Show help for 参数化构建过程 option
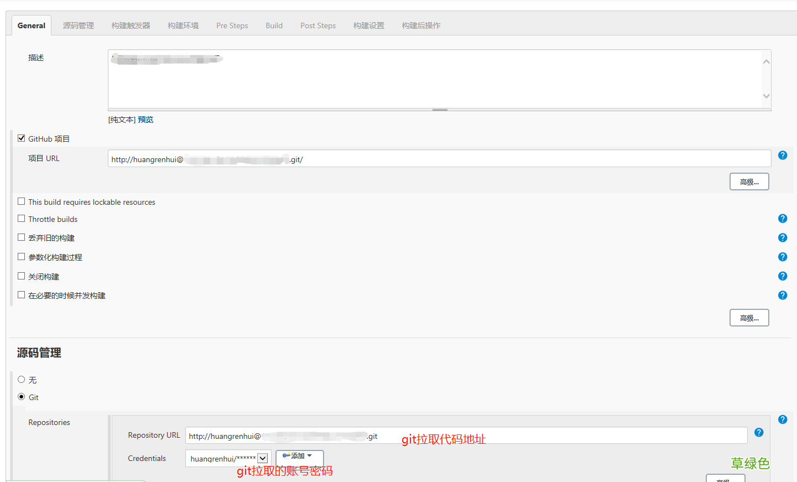Viewport: 797px width, 482px height. tap(782, 257)
